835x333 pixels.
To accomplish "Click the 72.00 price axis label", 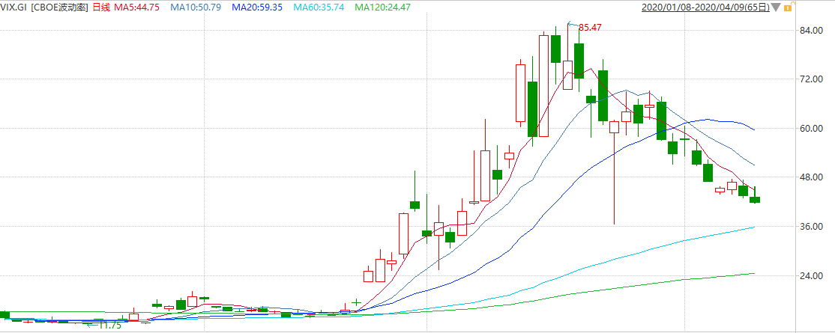I will [812, 79].
